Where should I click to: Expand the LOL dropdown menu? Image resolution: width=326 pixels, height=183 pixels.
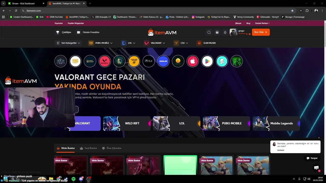[x=128, y=43]
